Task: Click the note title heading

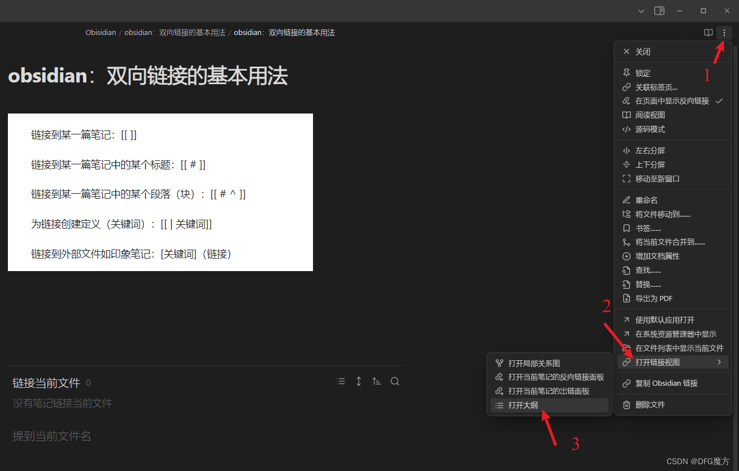Action: 148,76
